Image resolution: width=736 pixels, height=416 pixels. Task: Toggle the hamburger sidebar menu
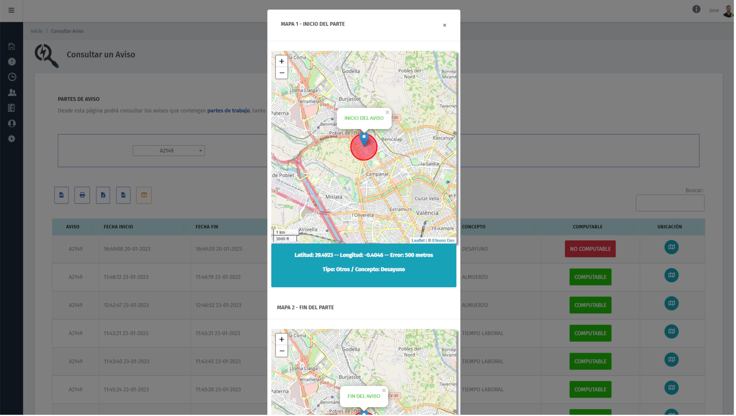[11, 10]
